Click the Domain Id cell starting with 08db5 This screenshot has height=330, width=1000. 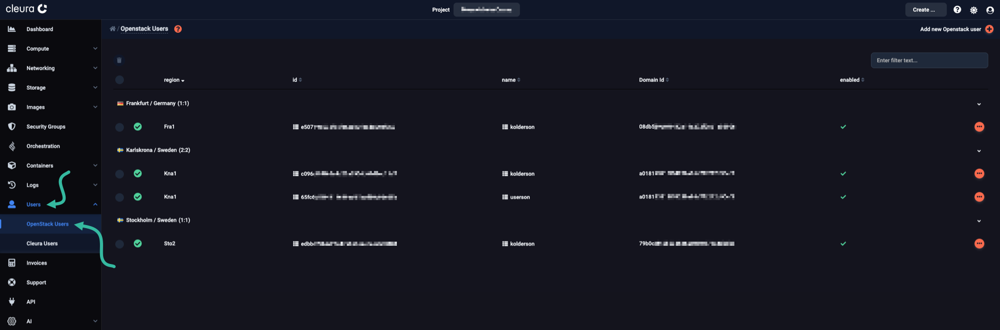pos(686,127)
